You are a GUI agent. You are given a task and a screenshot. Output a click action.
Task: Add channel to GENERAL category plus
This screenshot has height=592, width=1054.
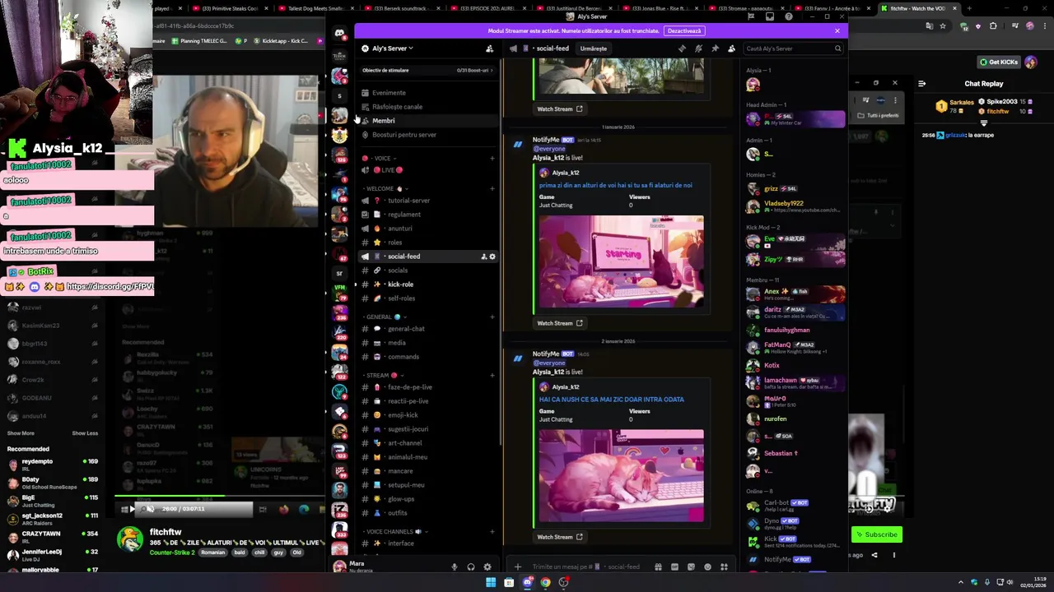coord(492,317)
